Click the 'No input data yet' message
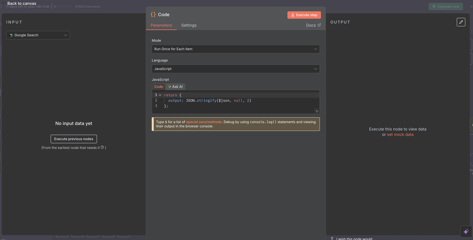 click(x=74, y=124)
